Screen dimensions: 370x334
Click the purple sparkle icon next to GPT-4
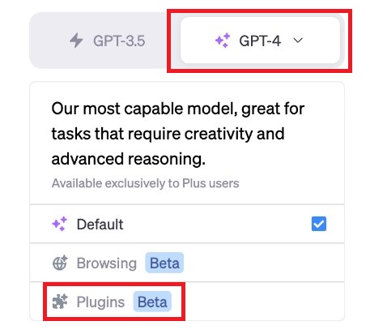tap(223, 41)
